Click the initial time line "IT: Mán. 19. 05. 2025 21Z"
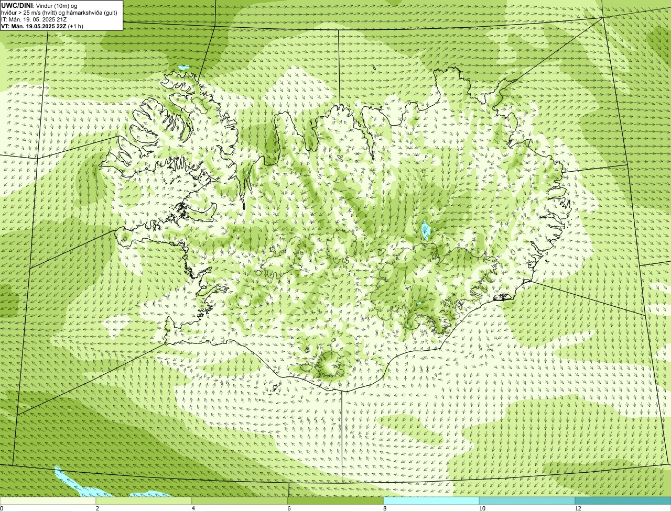The height and width of the screenshot is (512, 671). 34,19
